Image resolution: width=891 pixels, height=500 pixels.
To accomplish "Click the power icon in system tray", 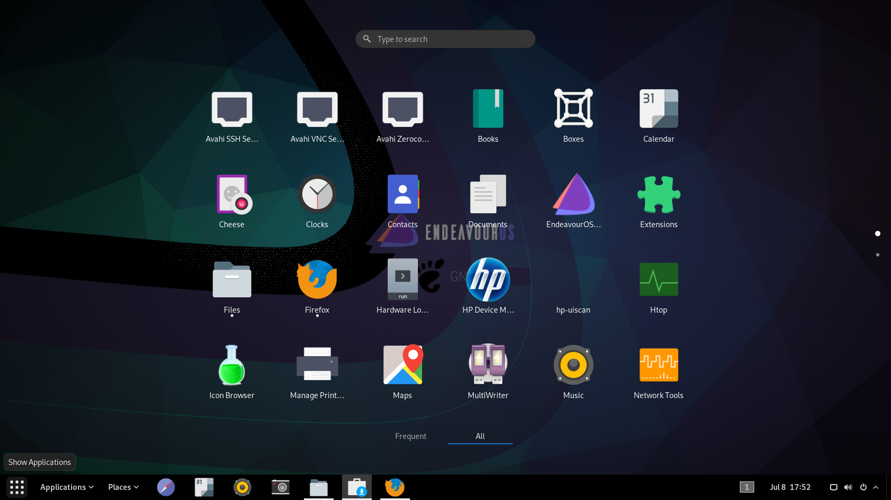I will click(x=863, y=487).
